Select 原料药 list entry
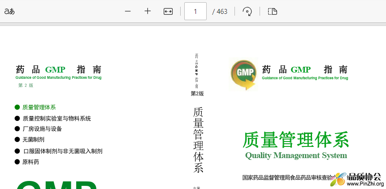The height and width of the screenshot is (189, 386). pos(31,162)
